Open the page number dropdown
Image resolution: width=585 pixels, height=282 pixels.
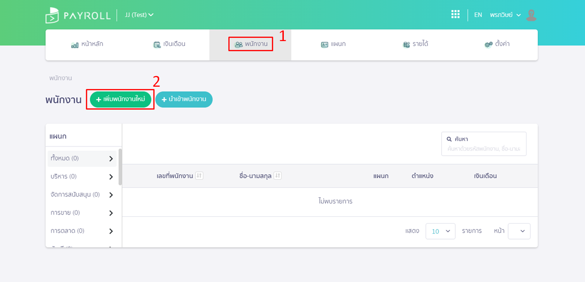[x=519, y=231]
